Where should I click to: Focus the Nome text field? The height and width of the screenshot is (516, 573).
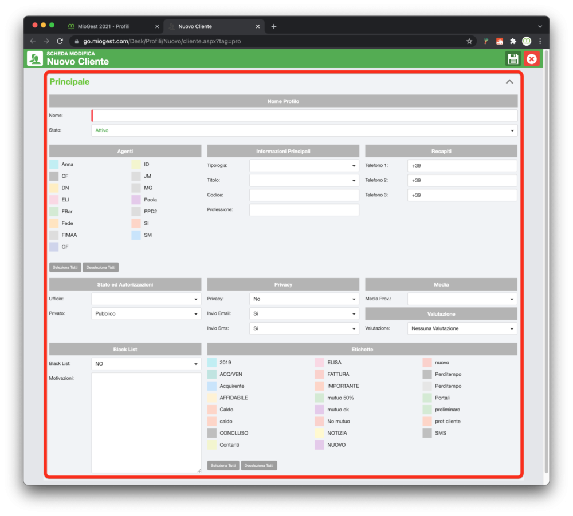(x=304, y=116)
